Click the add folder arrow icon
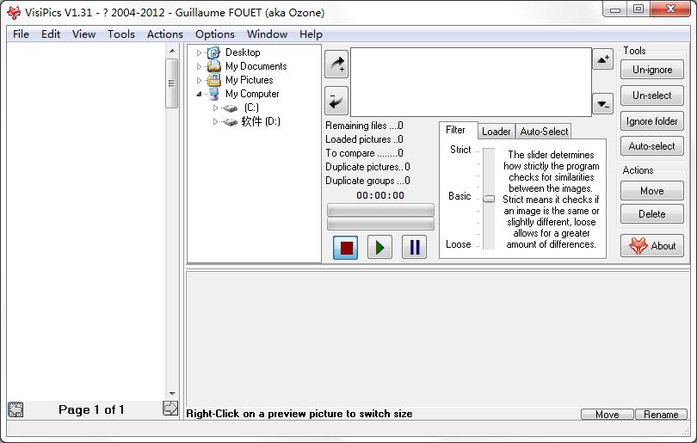The width and height of the screenshot is (697, 443). 336,65
